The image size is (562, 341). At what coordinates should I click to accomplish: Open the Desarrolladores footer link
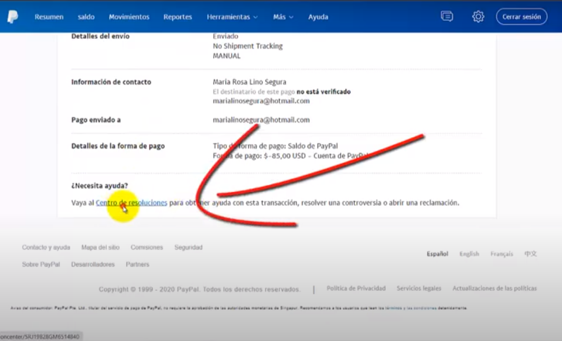tap(93, 264)
